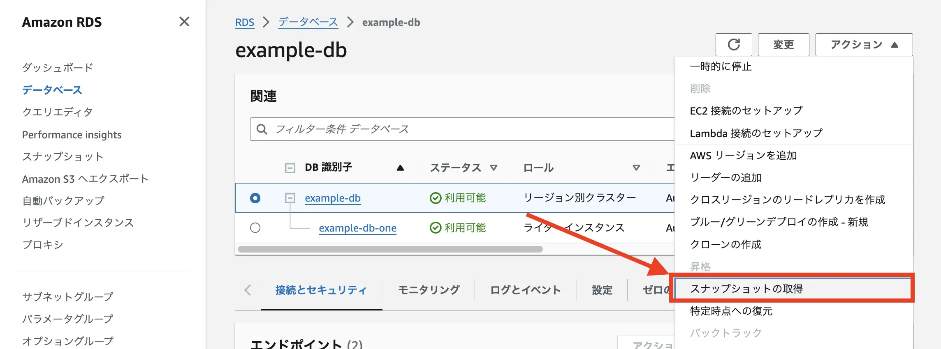Click the 変更 button
Screen dimensions: 941x349
pos(783,44)
